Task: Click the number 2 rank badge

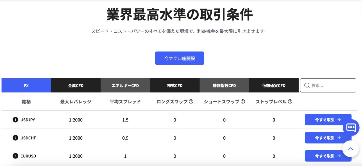Action: point(15,138)
